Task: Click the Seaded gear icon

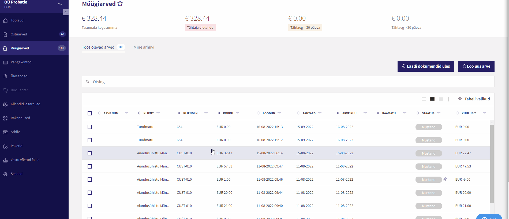Action: tap(5, 174)
